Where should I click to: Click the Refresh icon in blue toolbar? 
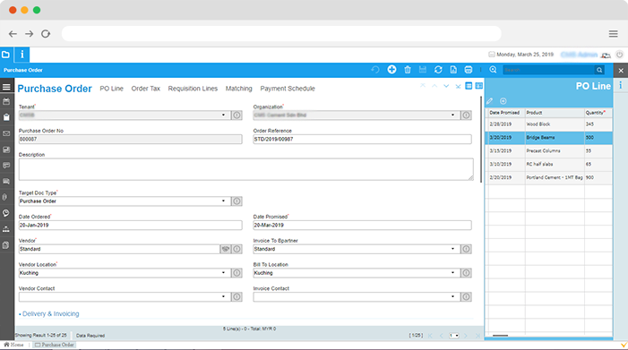[438, 70]
